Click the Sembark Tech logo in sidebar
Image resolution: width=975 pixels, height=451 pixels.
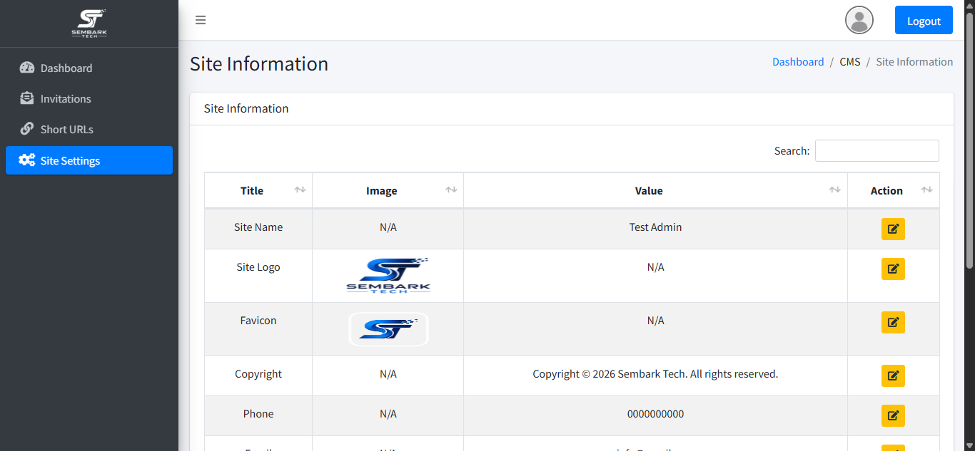coord(89,24)
